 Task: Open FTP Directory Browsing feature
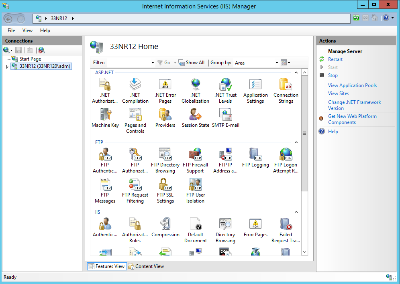tap(165, 160)
